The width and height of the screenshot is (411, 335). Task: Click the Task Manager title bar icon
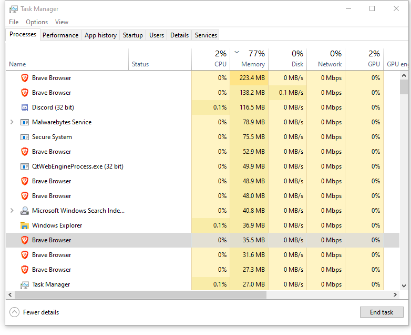(x=14, y=9)
